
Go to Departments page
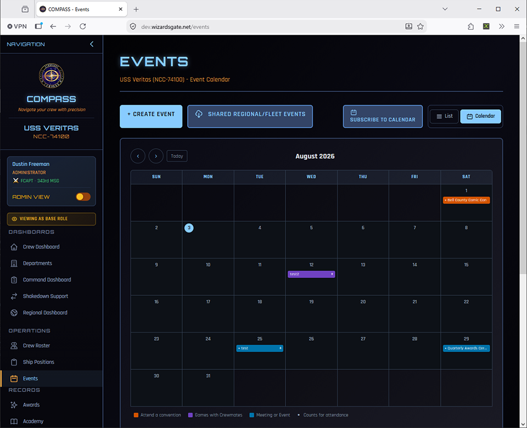tap(37, 263)
